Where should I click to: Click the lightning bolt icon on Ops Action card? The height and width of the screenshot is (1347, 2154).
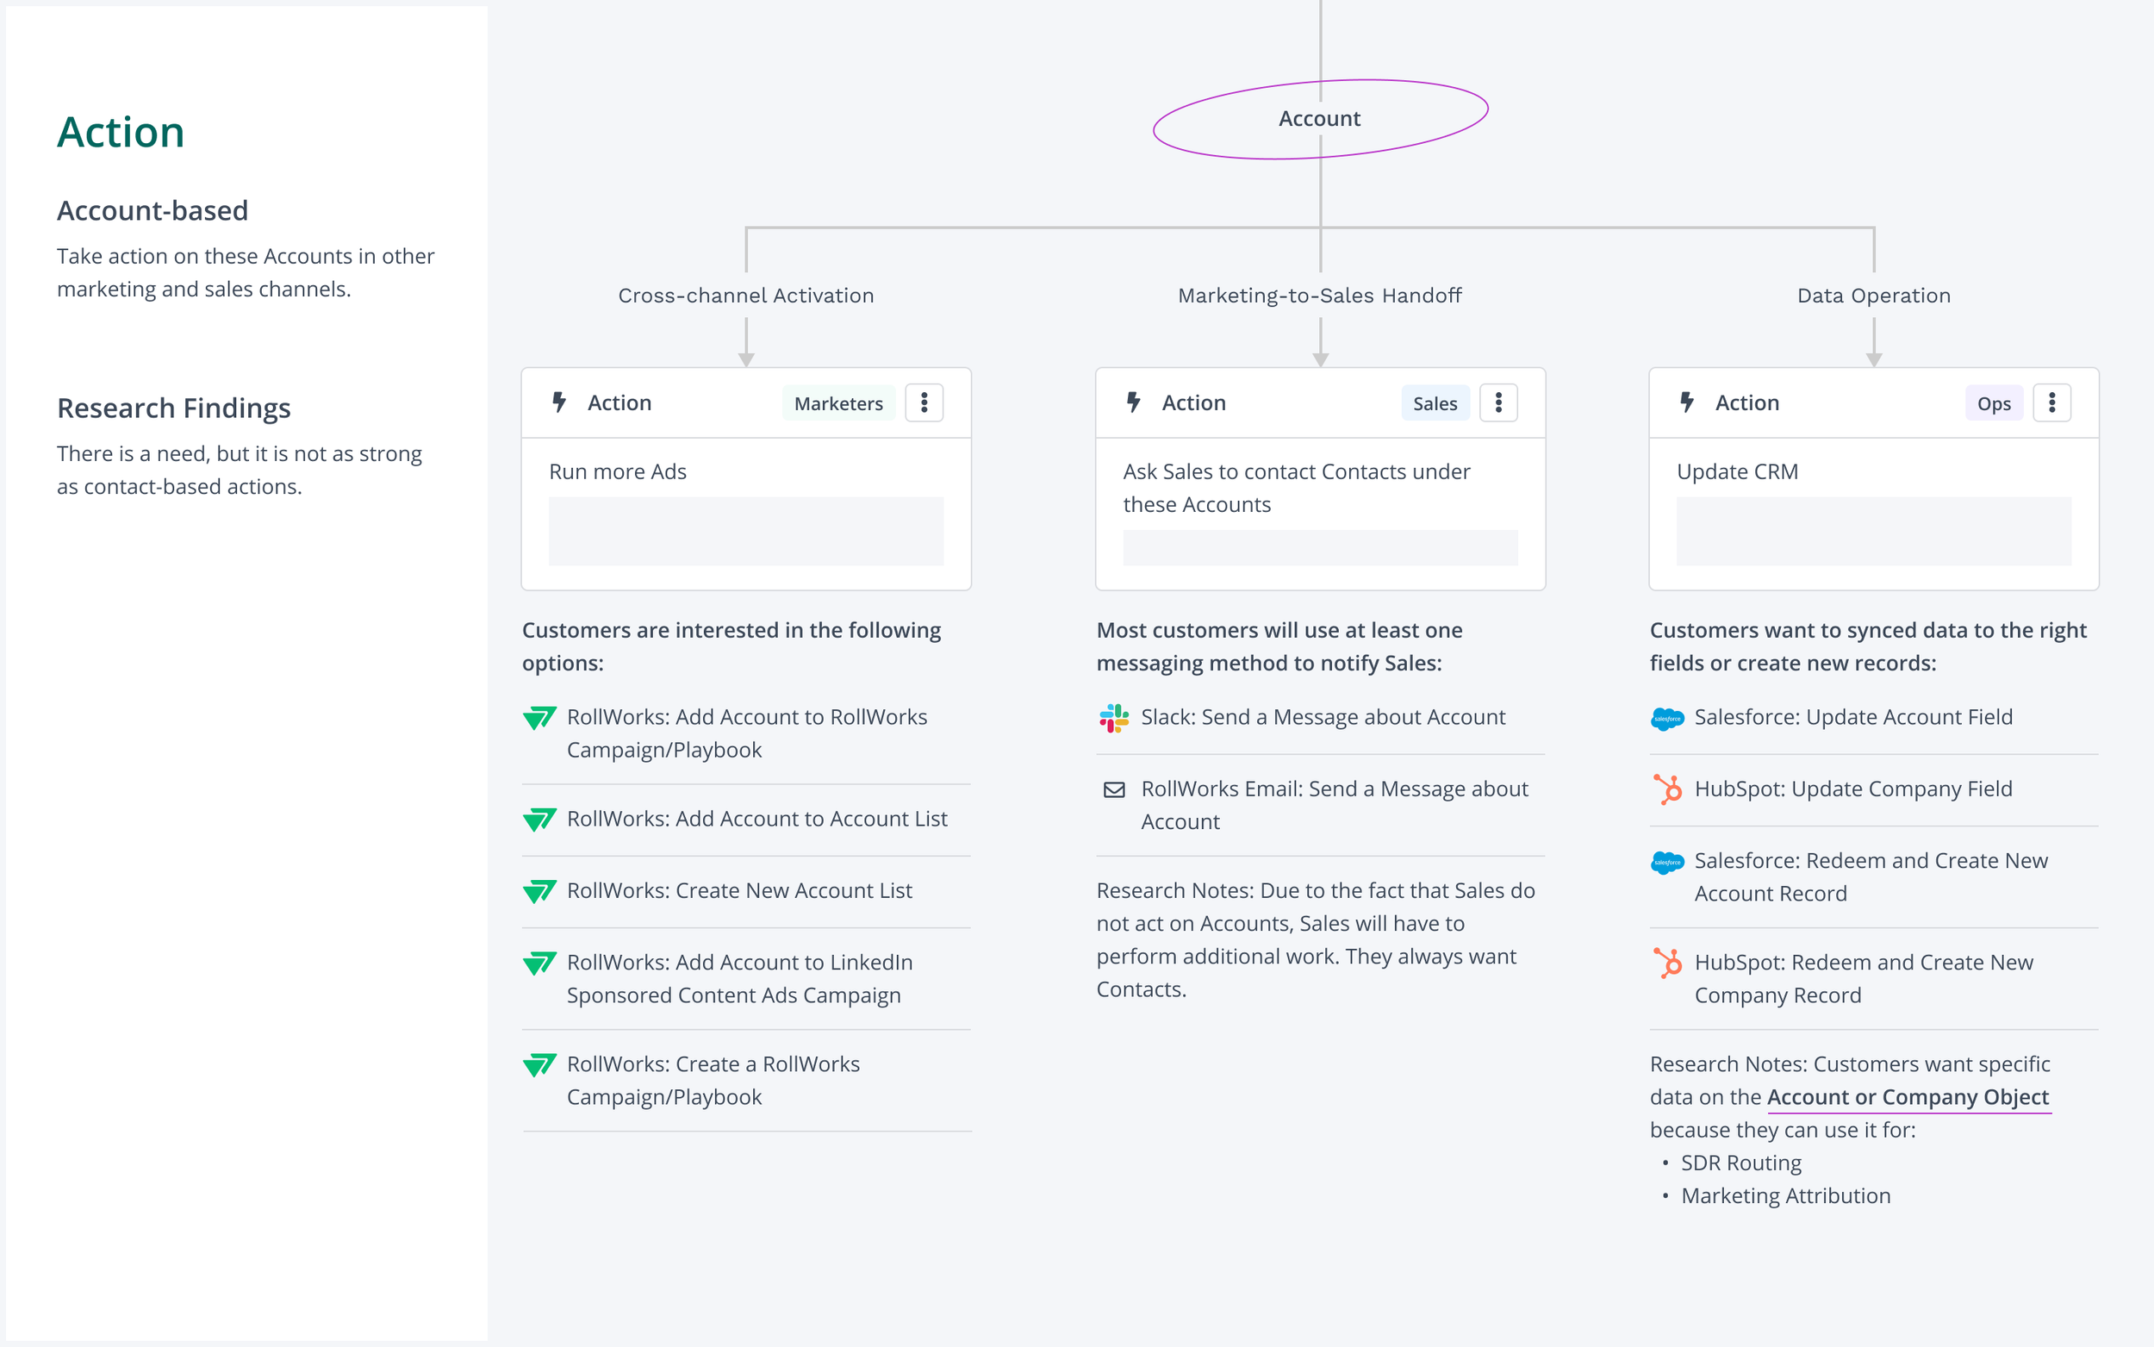1687,402
